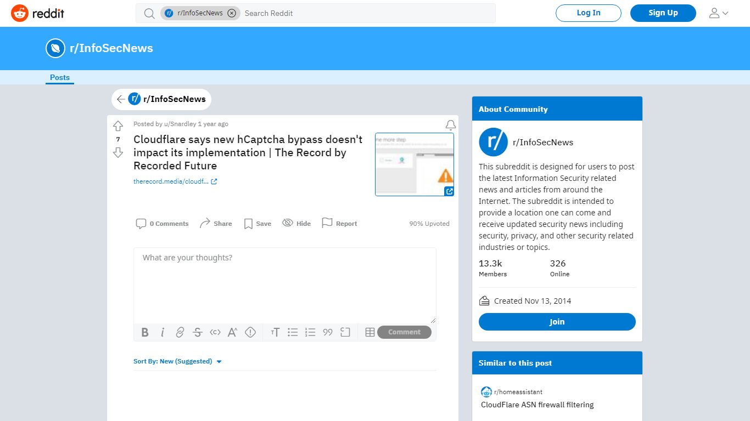Click the post title about hCaptcha bypass
The height and width of the screenshot is (421, 750).
(248, 152)
